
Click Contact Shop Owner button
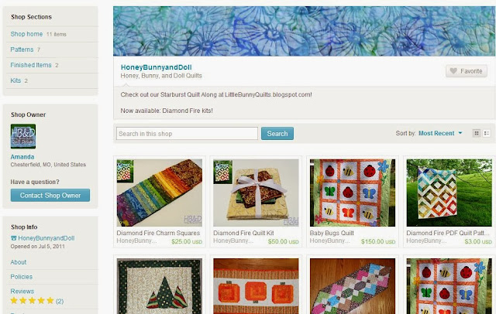[50, 196]
